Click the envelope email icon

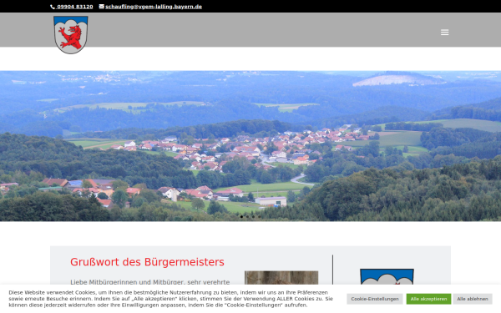click(102, 7)
